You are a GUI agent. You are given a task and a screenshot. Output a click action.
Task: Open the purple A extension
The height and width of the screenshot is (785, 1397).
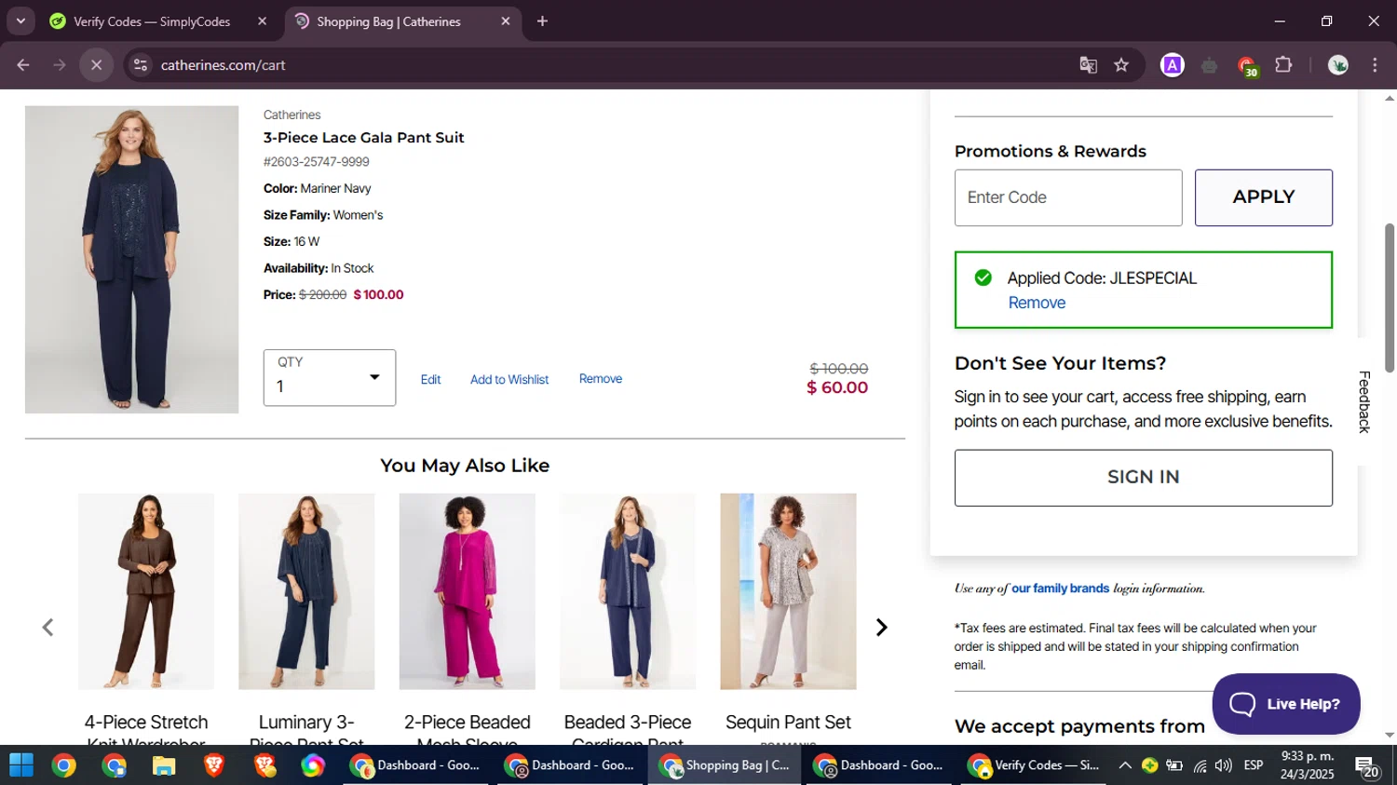1173,65
